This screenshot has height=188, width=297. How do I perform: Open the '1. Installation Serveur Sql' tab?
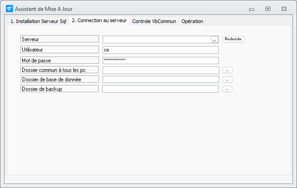38,21
